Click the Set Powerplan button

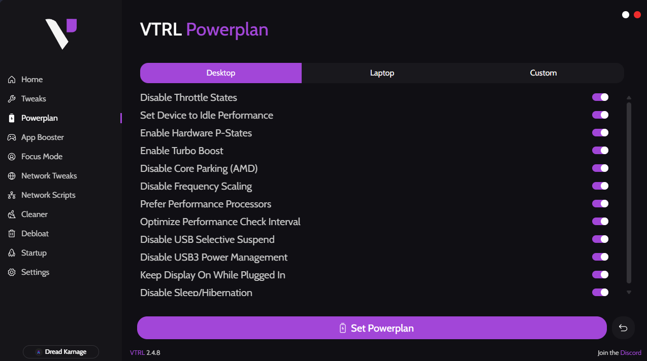pyautogui.click(x=372, y=328)
